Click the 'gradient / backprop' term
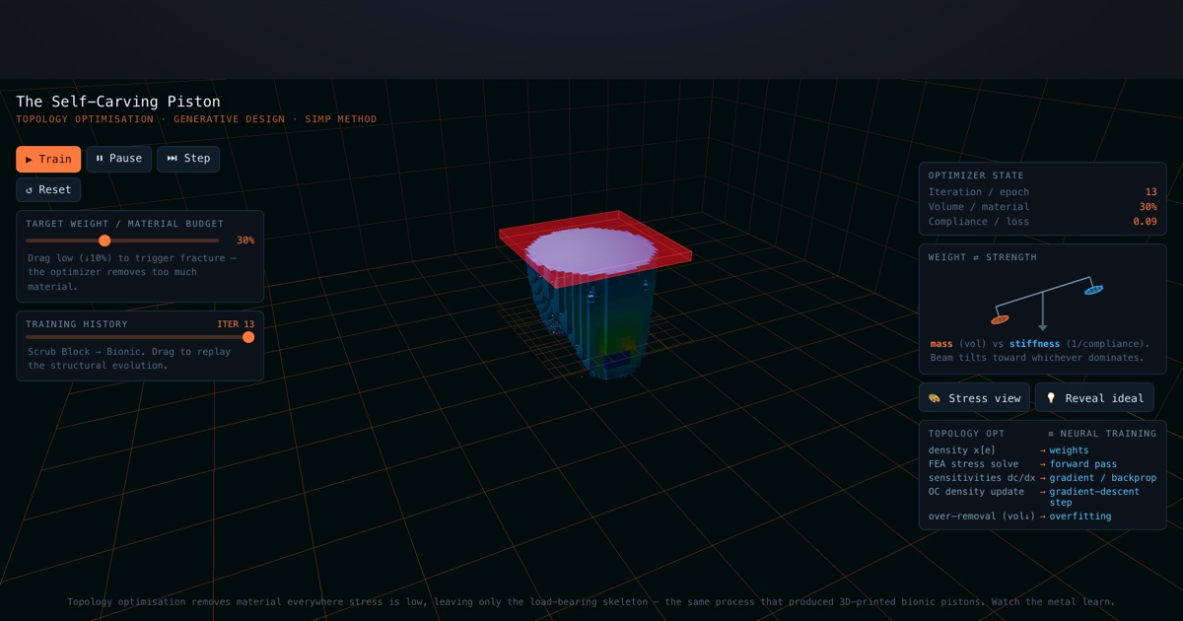1183x621 pixels. pyautogui.click(x=1102, y=478)
